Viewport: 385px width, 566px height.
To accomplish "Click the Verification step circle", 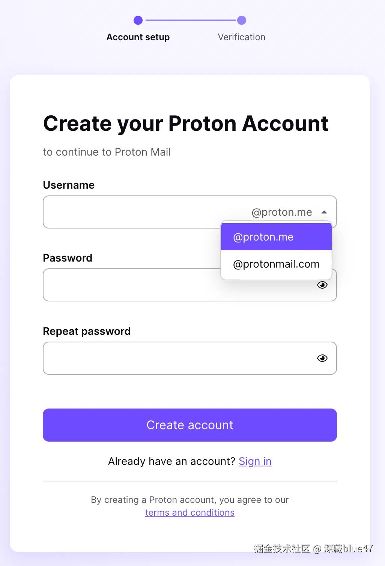I will coord(242,20).
